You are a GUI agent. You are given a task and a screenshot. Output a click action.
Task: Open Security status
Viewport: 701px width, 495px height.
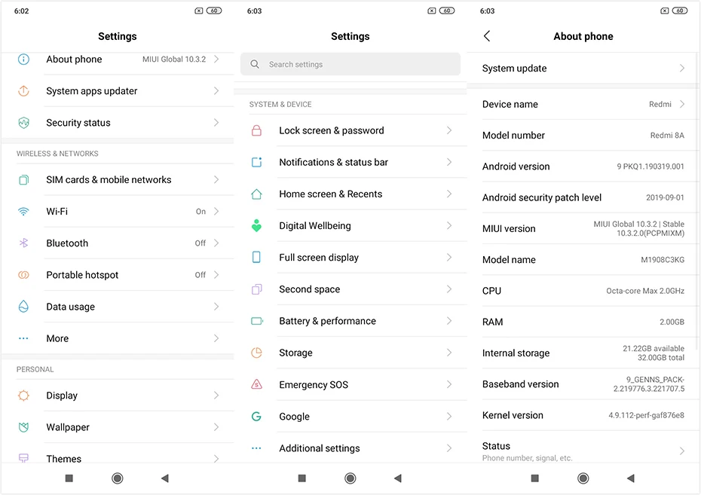click(x=118, y=122)
